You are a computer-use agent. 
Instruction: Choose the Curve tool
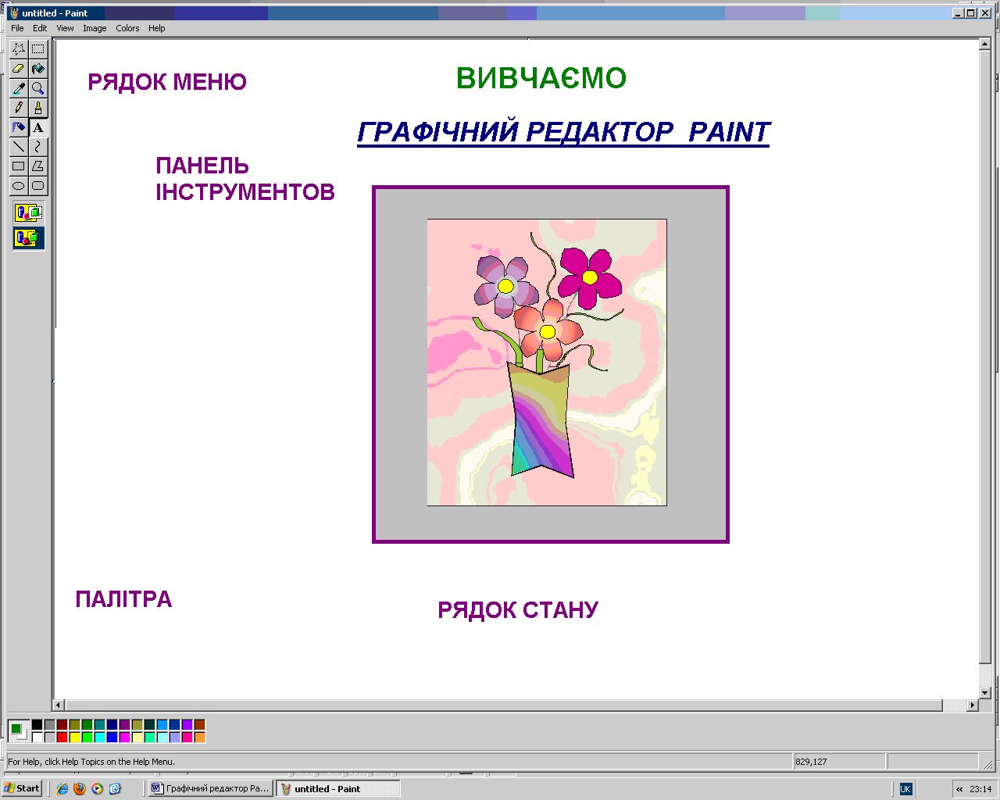pyautogui.click(x=38, y=147)
